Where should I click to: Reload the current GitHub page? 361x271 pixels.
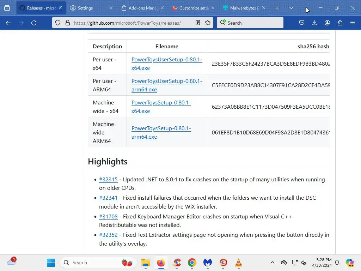coord(34,23)
